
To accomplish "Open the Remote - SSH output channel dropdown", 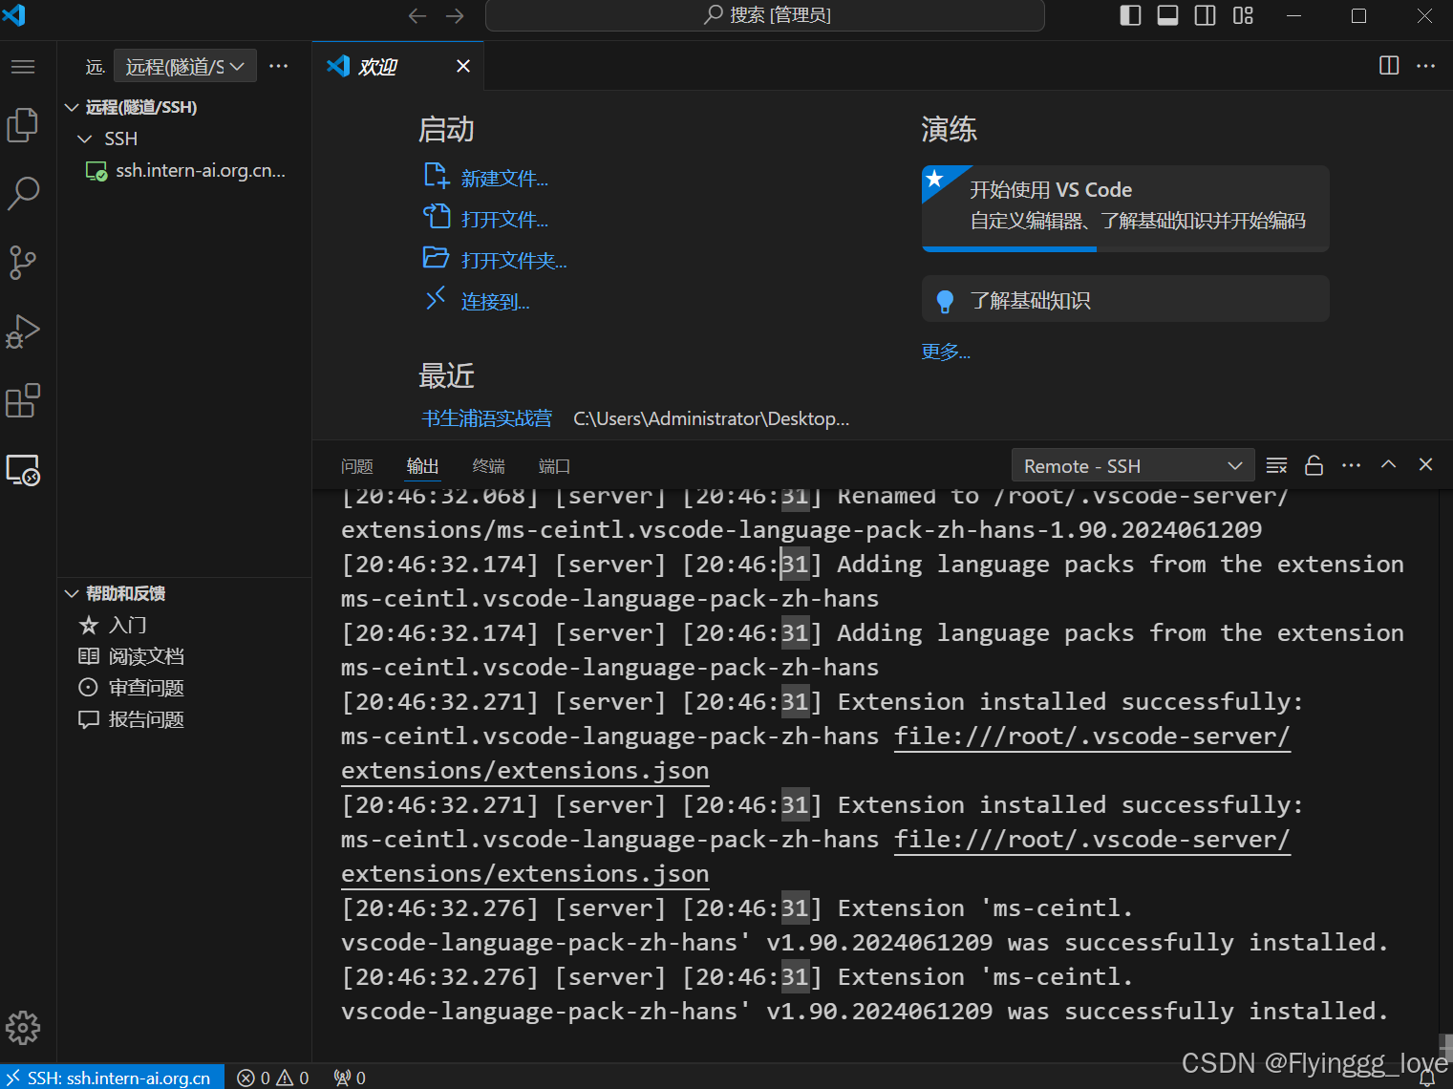I will pos(1133,465).
